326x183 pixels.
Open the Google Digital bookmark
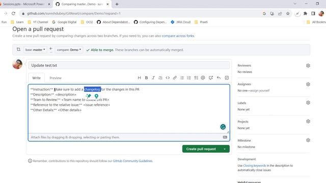click(x=64, y=22)
